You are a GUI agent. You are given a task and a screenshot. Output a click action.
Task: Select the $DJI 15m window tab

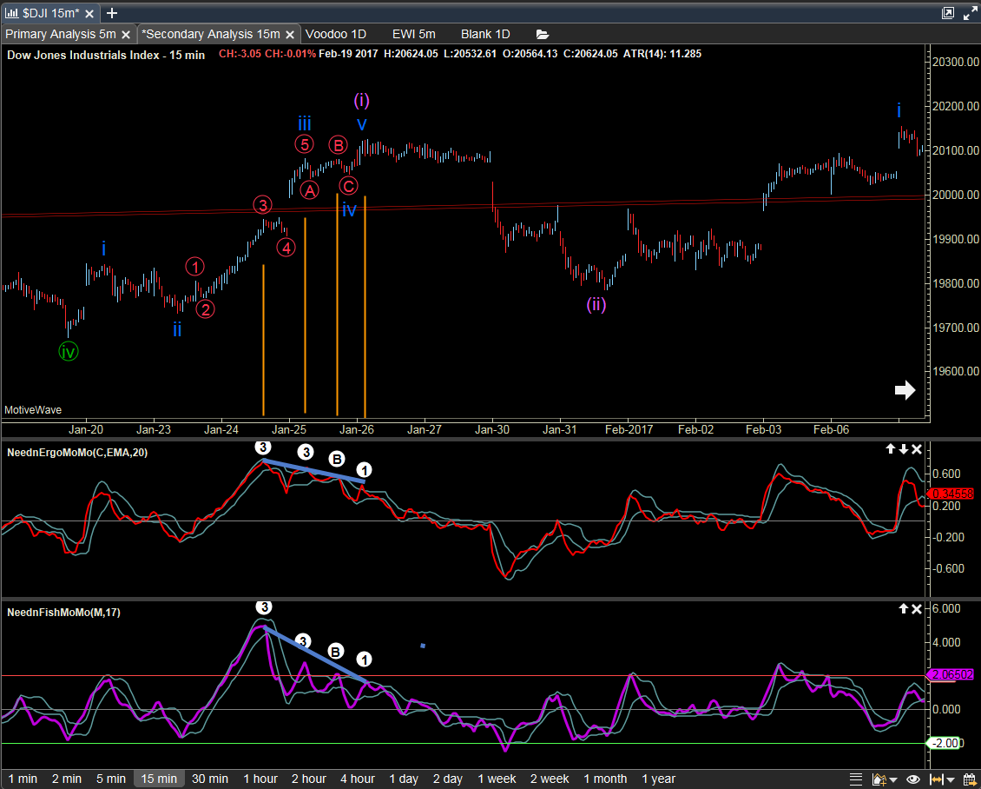tap(51, 13)
